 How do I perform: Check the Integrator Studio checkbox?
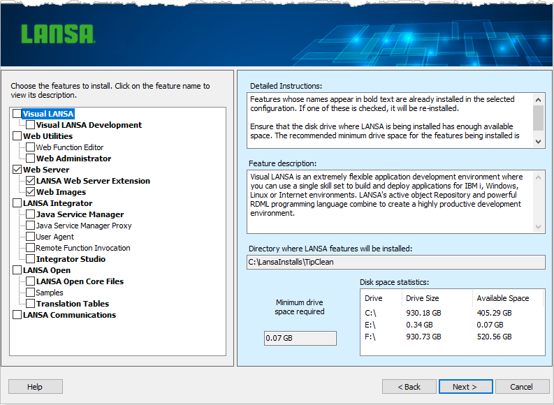(30, 259)
